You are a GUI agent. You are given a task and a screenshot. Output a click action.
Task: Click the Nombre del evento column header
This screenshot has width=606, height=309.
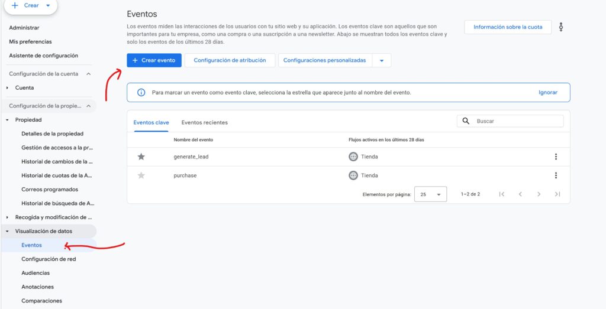click(x=194, y=139)
